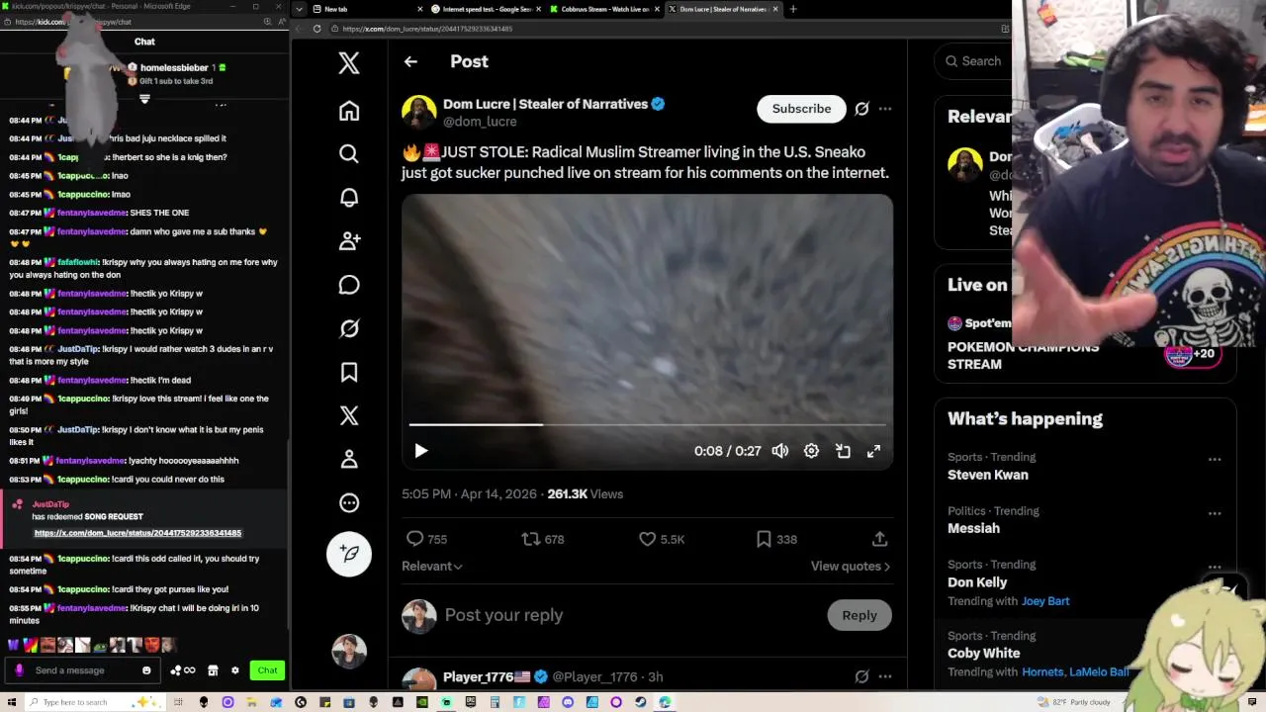Viewport: 1266px width, 712px height.
Task: Open Messiah trending topic
Action: pos(973,528)
